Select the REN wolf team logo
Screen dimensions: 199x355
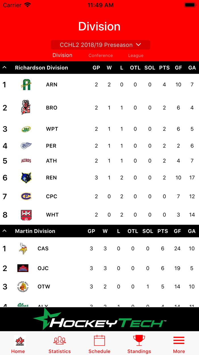[x=26, y=177]
